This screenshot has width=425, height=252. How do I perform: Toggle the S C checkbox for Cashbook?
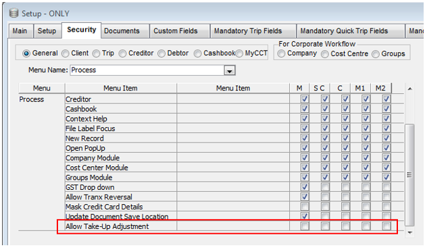click(x=325, y=109)
